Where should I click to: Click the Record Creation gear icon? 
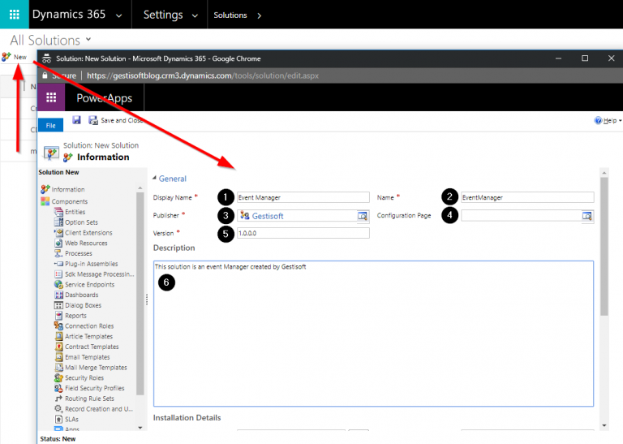click(58, 408)
